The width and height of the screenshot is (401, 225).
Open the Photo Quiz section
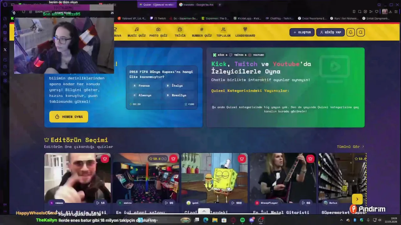pyautogui.click(x=158, y=32)
